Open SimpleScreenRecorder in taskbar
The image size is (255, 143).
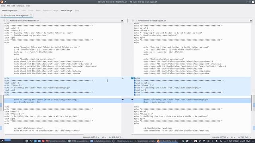(56, 141)
